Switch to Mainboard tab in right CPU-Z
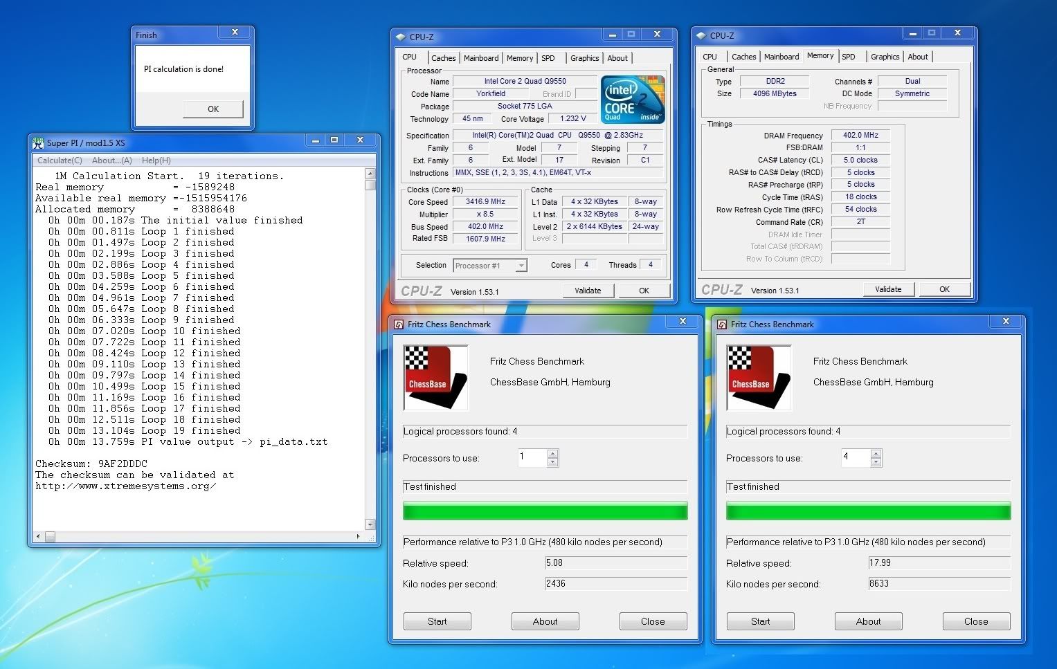 782,57
